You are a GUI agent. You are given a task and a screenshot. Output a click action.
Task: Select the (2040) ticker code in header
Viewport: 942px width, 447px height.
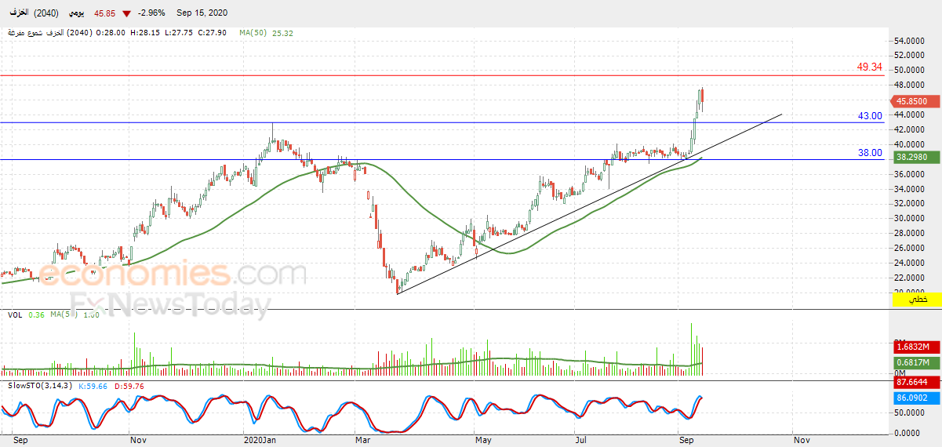coord(45,13)
